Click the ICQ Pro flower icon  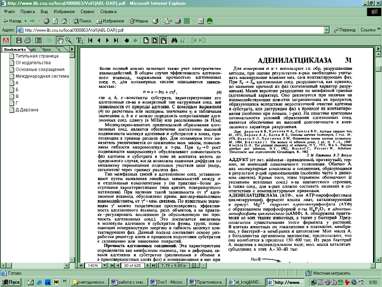pyautogui.click(x=210, y=21)
